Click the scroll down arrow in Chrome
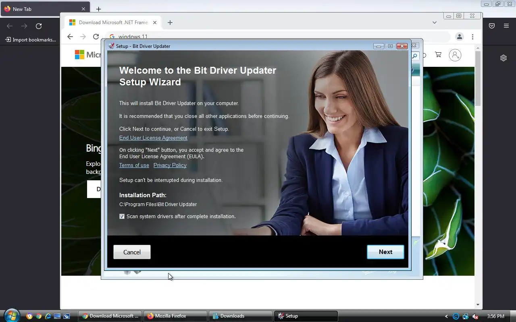Image resolution: width=516 pixels, height=322 pixels. pyautogui.click(x=478, y=305)
